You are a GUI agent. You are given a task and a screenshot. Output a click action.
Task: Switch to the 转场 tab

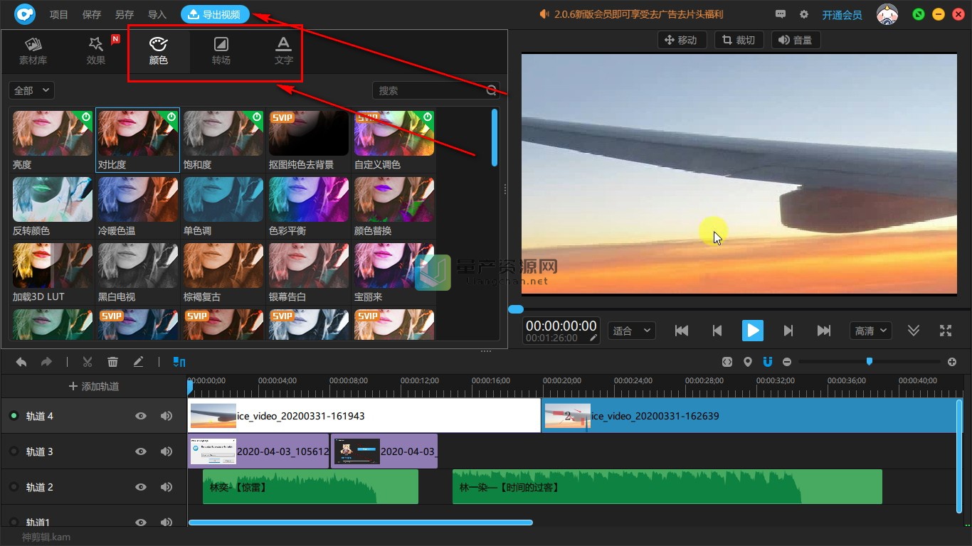point(221,51)
